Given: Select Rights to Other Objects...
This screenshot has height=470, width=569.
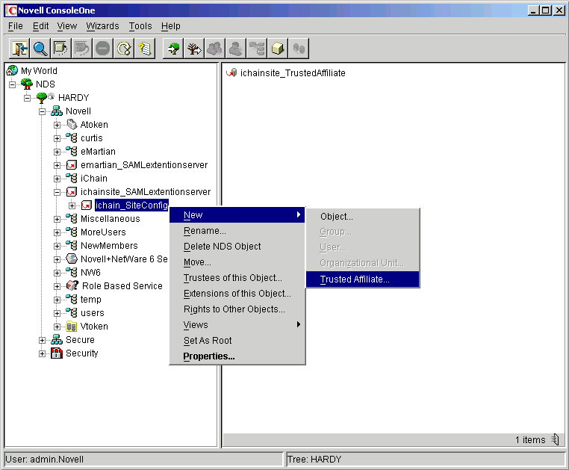Looking at the screenshot, I should [x=237, y=309].
